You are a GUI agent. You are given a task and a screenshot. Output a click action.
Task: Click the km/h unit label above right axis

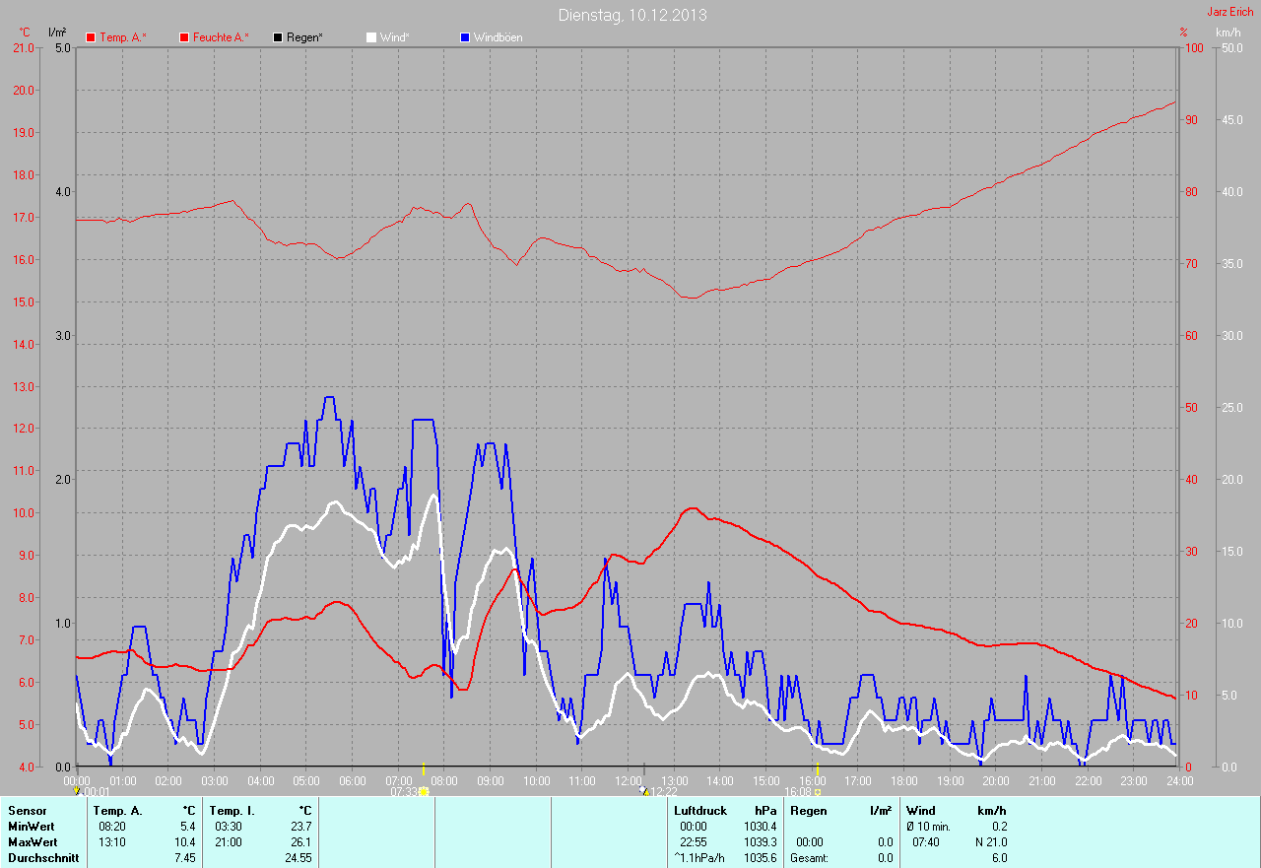point(1228,33)
